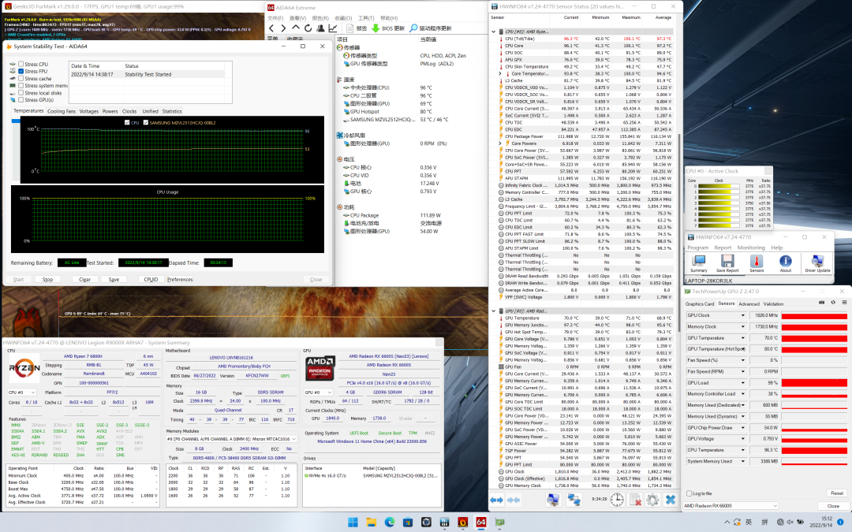The height and width of the screenshot is (532, 852).
Task: Click the Driver Update icon
Action: pos(817,261)
